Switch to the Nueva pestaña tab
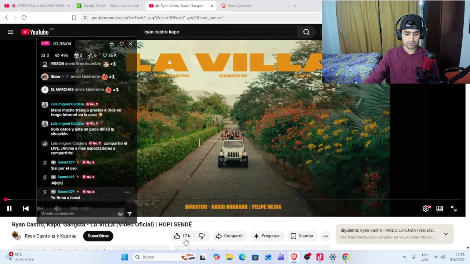This screenshot has width=470, height=264. [x=239, y=6]
